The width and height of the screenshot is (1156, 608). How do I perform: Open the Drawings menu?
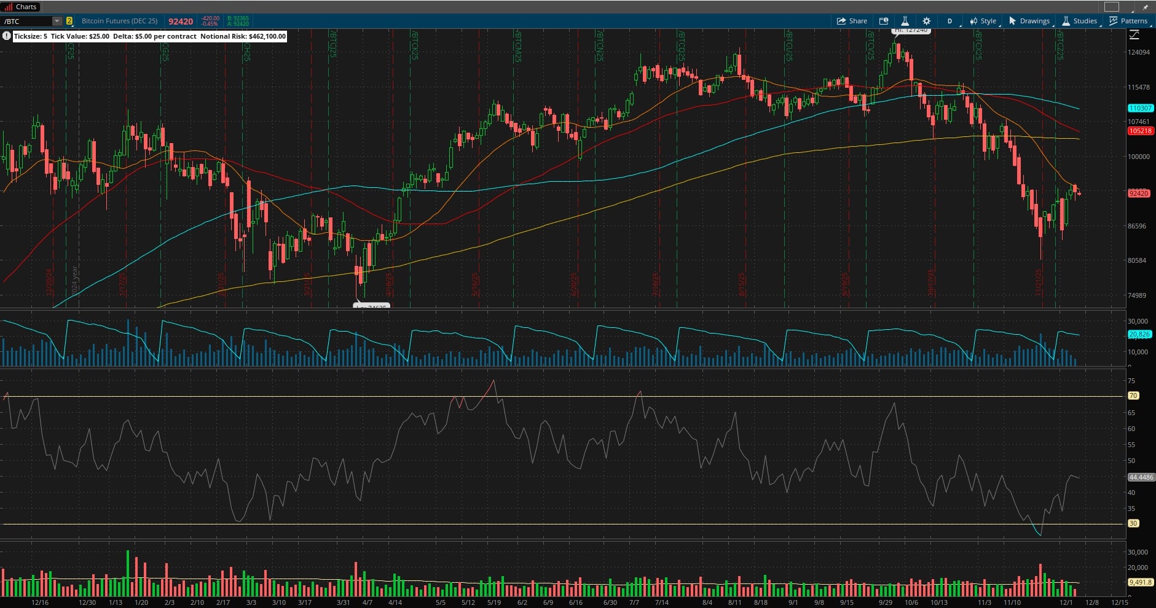tap(1029, 21)
